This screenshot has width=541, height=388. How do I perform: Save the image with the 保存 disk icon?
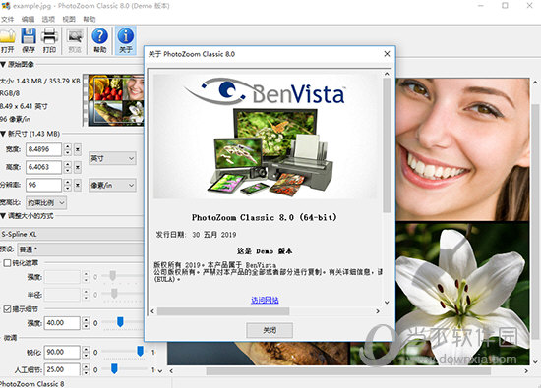(29, 40)
